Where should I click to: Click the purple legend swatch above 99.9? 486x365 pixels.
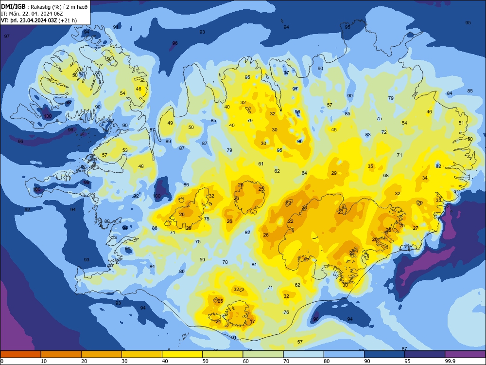[465, 354]
